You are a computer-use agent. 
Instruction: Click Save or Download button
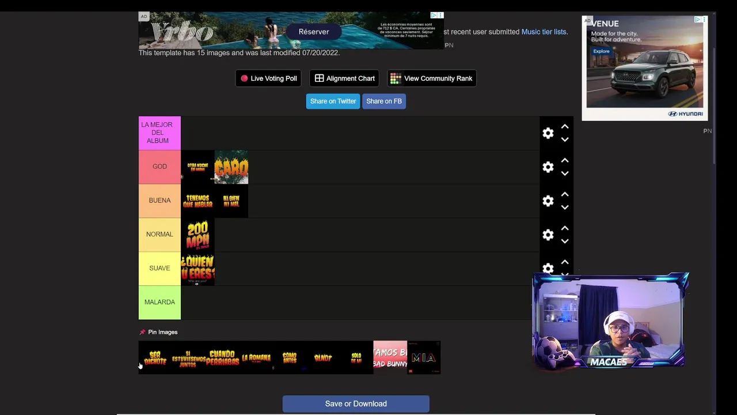[x=356, y=403]
